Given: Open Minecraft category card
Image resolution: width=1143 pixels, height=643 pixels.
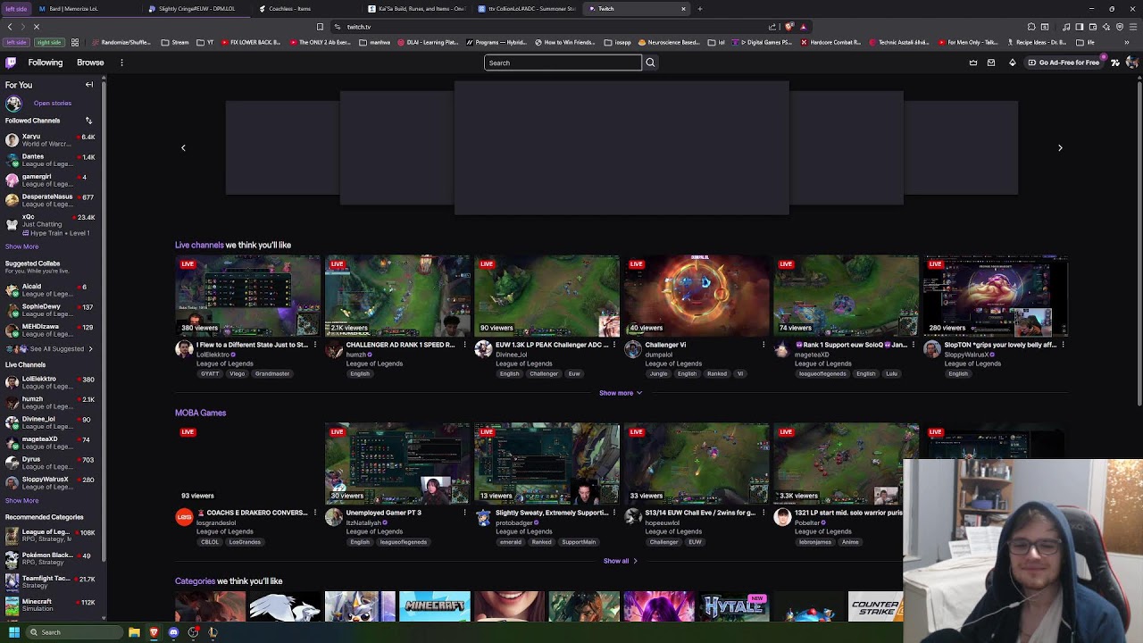Looking at the screenshot, I should pyautogui.click(x=435, y=606).
